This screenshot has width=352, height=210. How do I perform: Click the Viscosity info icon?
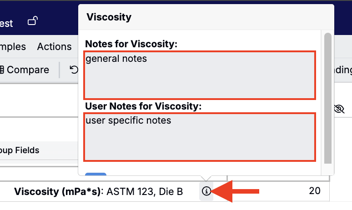tap(206, 191)
